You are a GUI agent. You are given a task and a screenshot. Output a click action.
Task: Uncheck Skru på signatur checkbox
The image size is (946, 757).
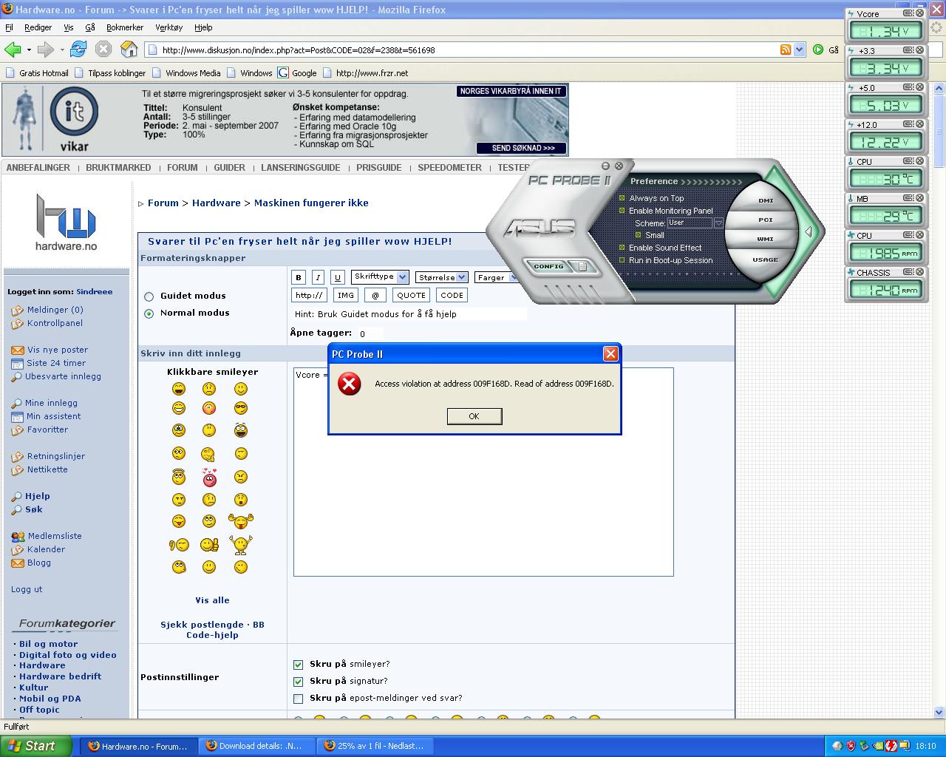[x=299, y=682]
